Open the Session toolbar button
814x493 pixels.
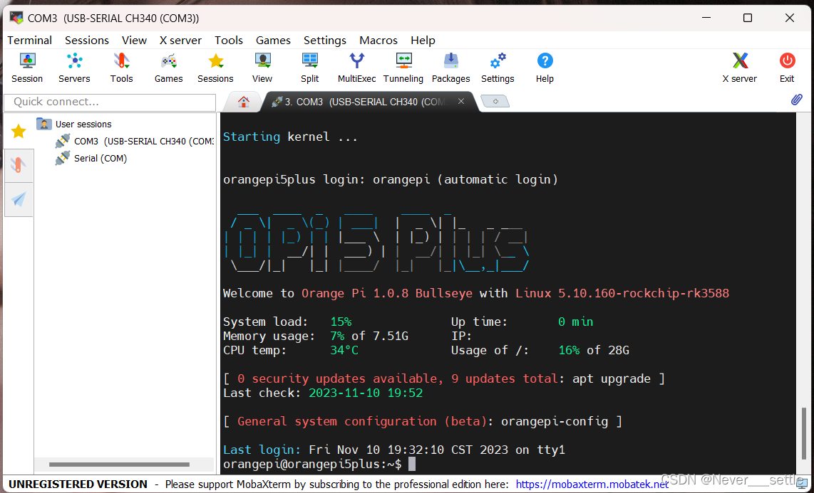(27, 68)
